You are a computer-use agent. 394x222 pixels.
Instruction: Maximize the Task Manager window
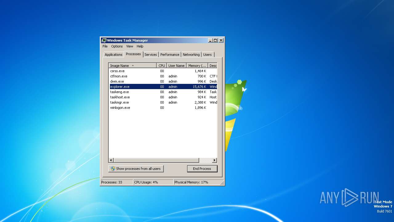pyautogui.click(x=215, y=40)
